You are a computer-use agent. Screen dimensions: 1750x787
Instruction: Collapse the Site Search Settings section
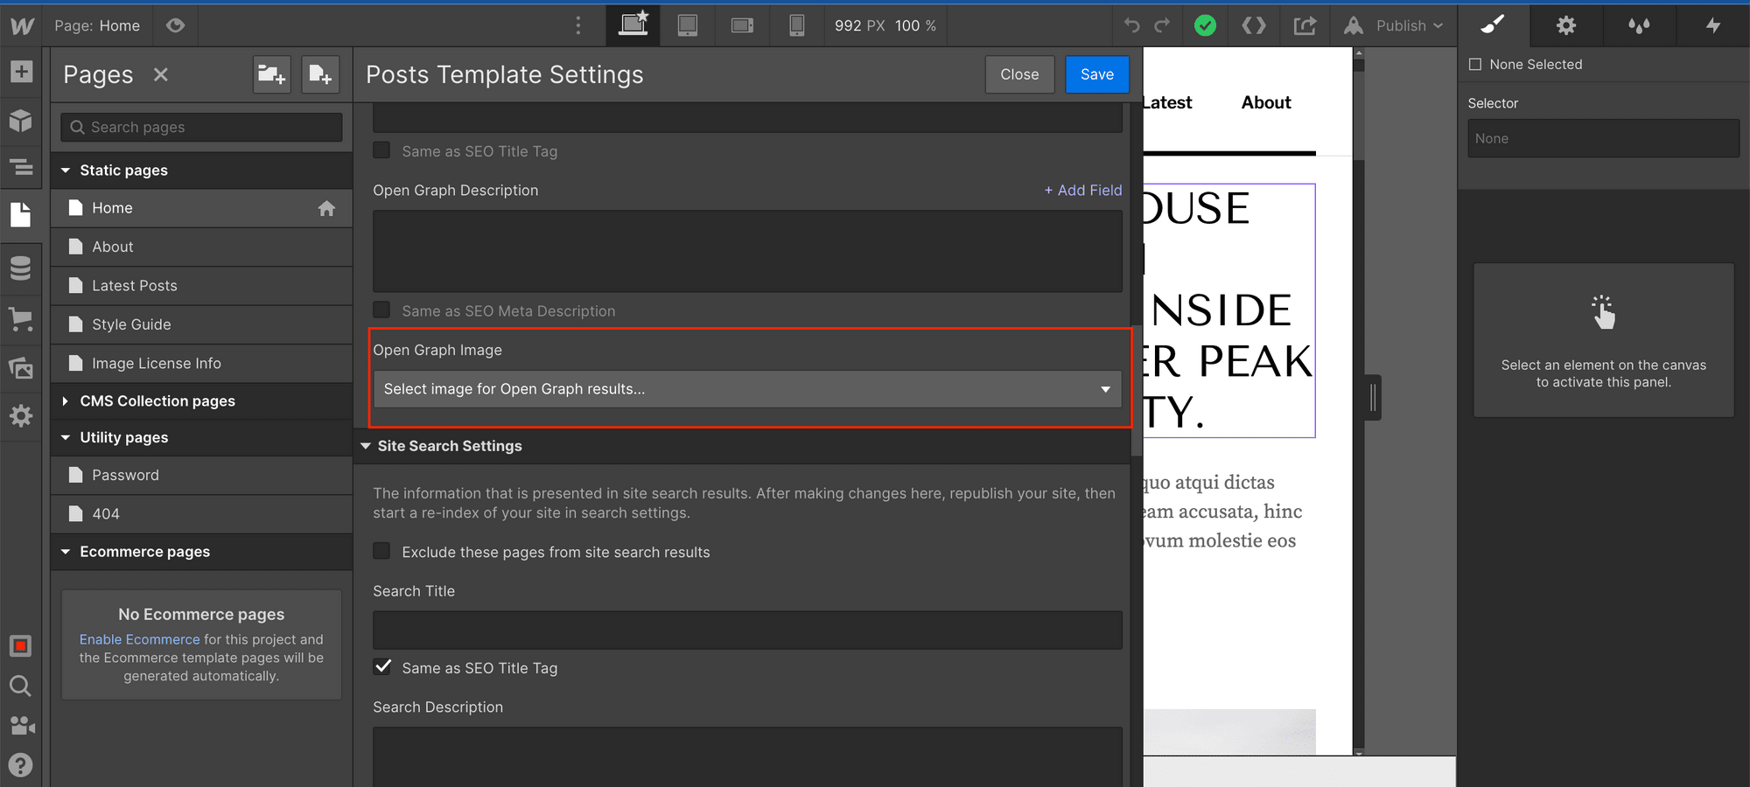(x=367, y=446)
